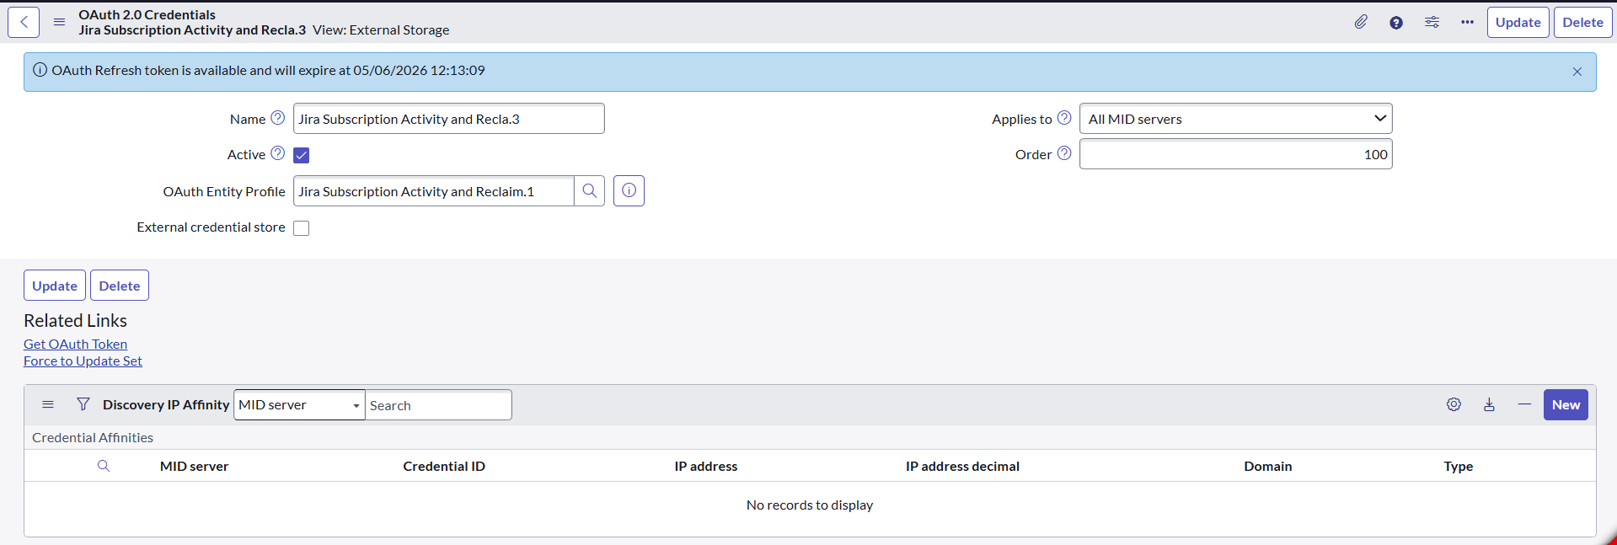Open attachments paperclip icon

[1361, 23]
